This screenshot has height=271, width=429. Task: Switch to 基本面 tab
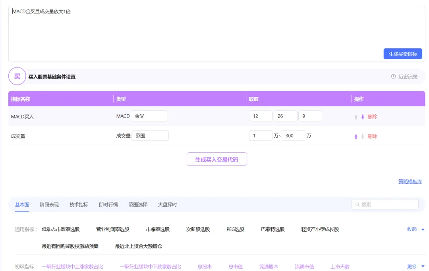tap(22, 205)
